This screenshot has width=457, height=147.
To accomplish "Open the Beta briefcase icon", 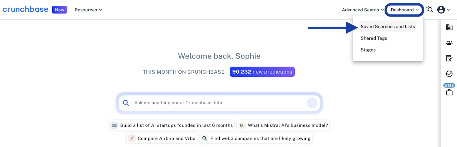I will (449, 92).
